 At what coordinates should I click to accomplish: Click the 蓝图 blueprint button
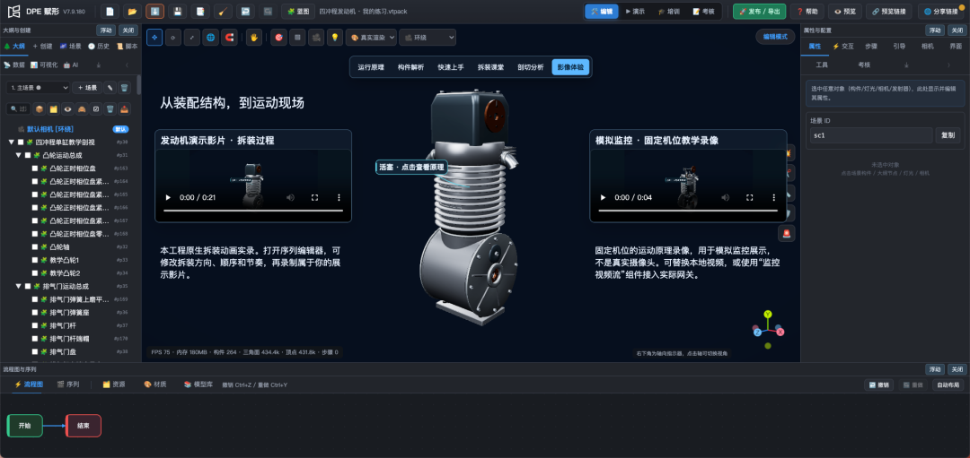coord(298,11)
